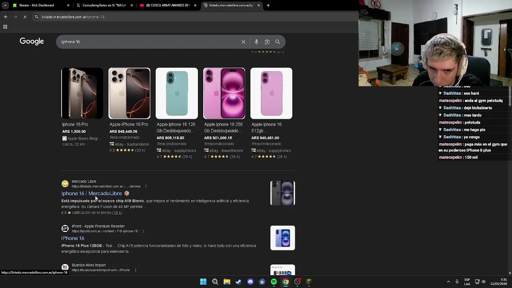Close the Kick Dashboard tab
This screenshot has height=288, width=512.
(x=68, y=5)
